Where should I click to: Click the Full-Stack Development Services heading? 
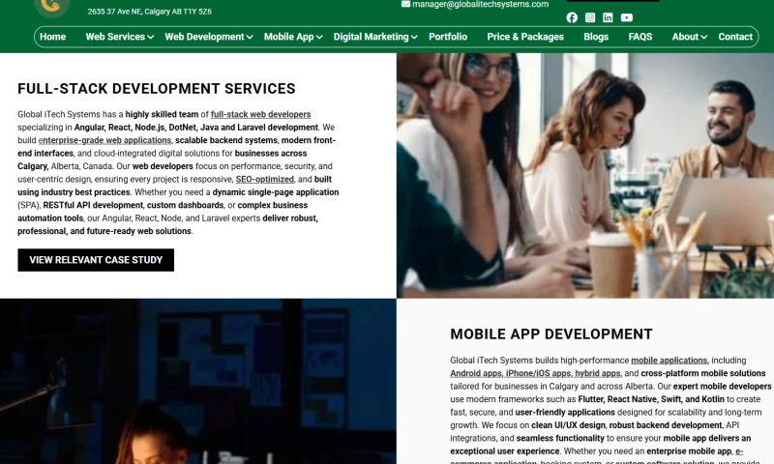click(157, 89)
